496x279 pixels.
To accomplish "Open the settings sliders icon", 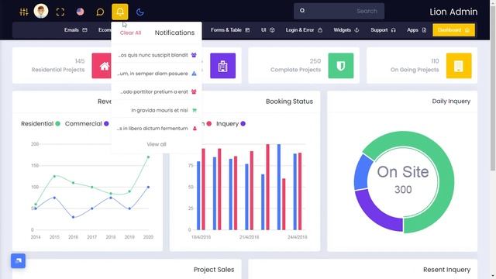I will pyautogui.click(x=24, y=12).
